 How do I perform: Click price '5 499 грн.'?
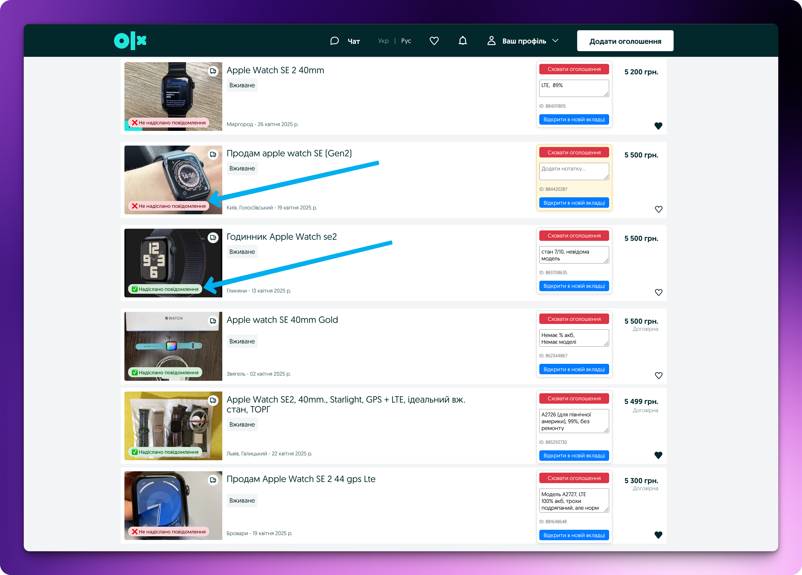coord(641,401)
